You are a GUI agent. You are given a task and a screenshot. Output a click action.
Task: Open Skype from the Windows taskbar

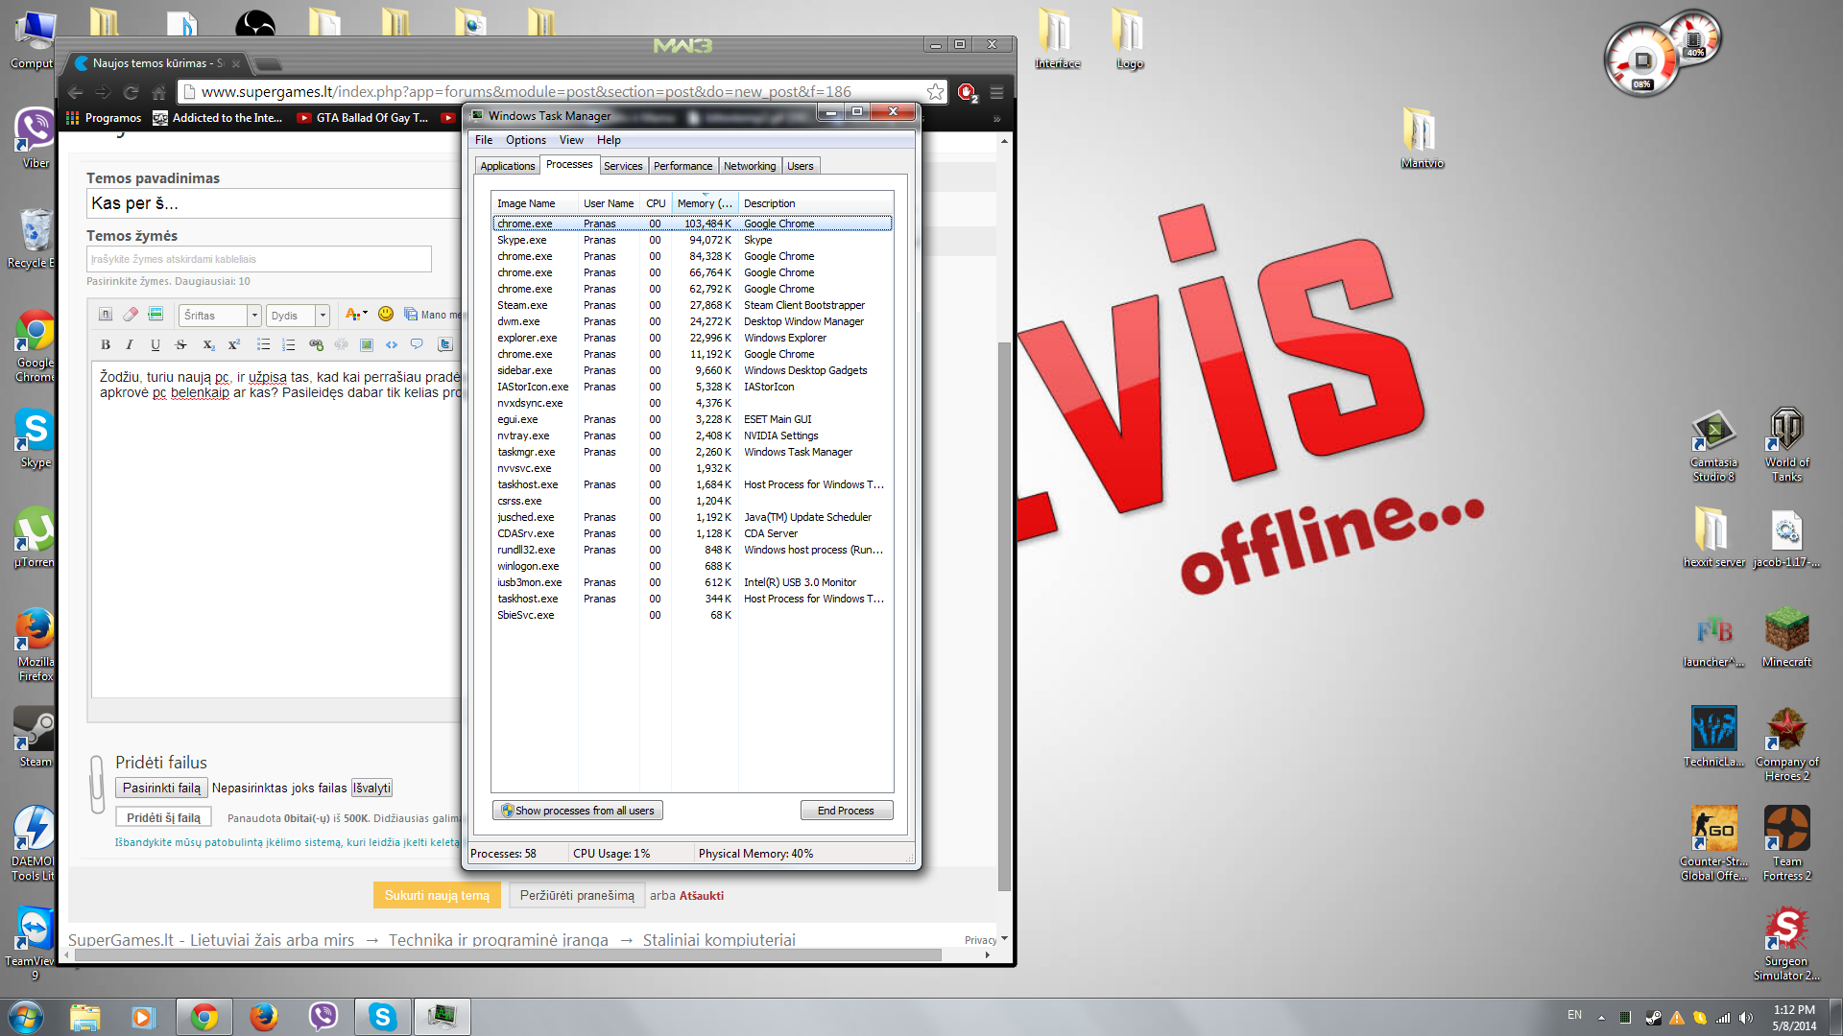(x=382, y=1017)
